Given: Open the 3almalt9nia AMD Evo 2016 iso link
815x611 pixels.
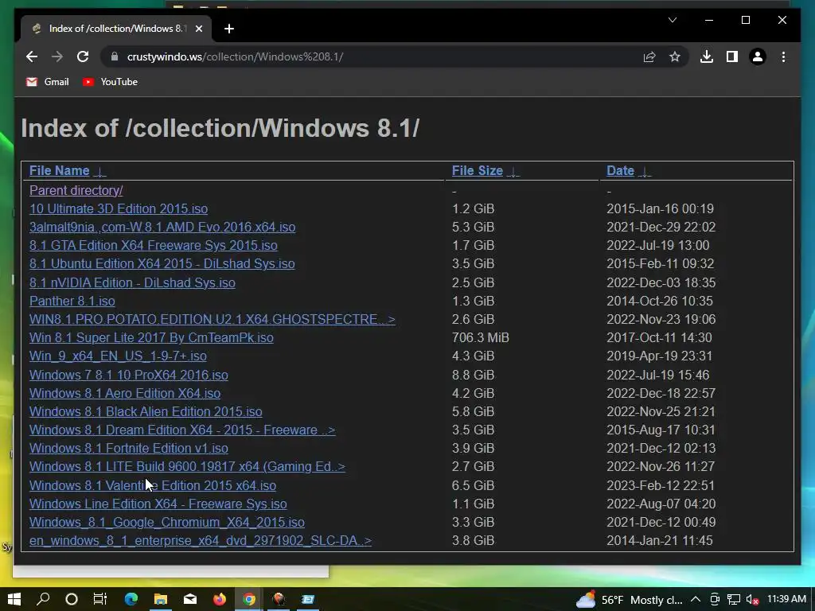Looking at the screenshot, I should [162, 227].
